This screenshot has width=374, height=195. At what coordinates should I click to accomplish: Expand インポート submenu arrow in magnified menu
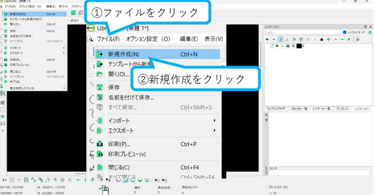(215, 121)
